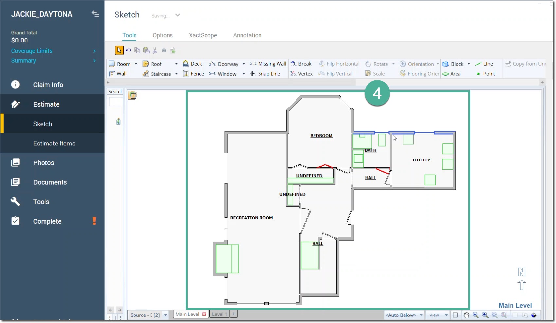Expand the Block dropdown arrow
556x323 pixels.
coord(469,64)
